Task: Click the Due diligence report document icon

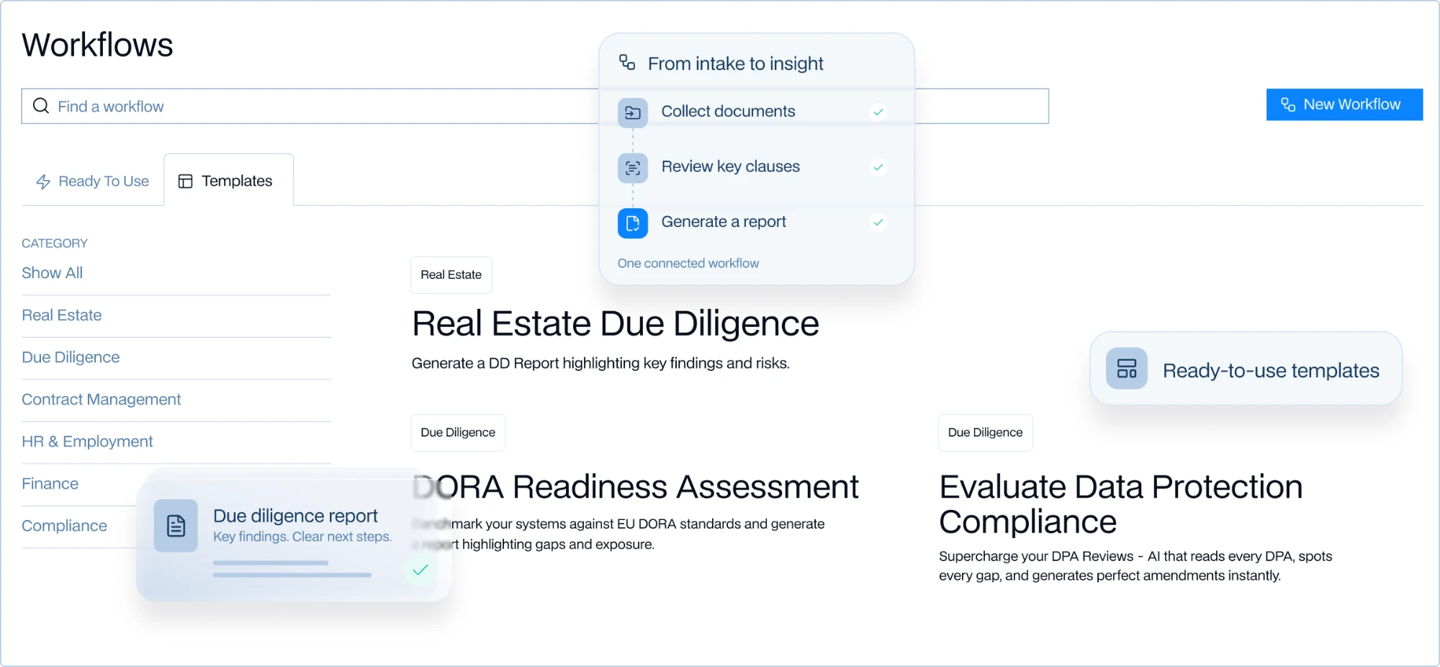Action: pos(176,526)
